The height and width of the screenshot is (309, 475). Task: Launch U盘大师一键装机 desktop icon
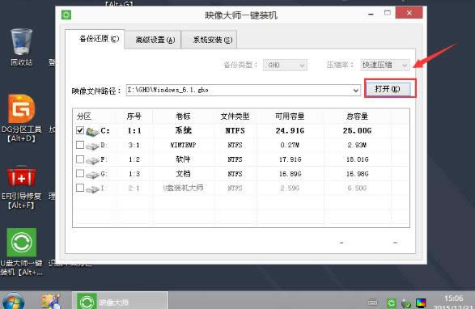point(22,243)
